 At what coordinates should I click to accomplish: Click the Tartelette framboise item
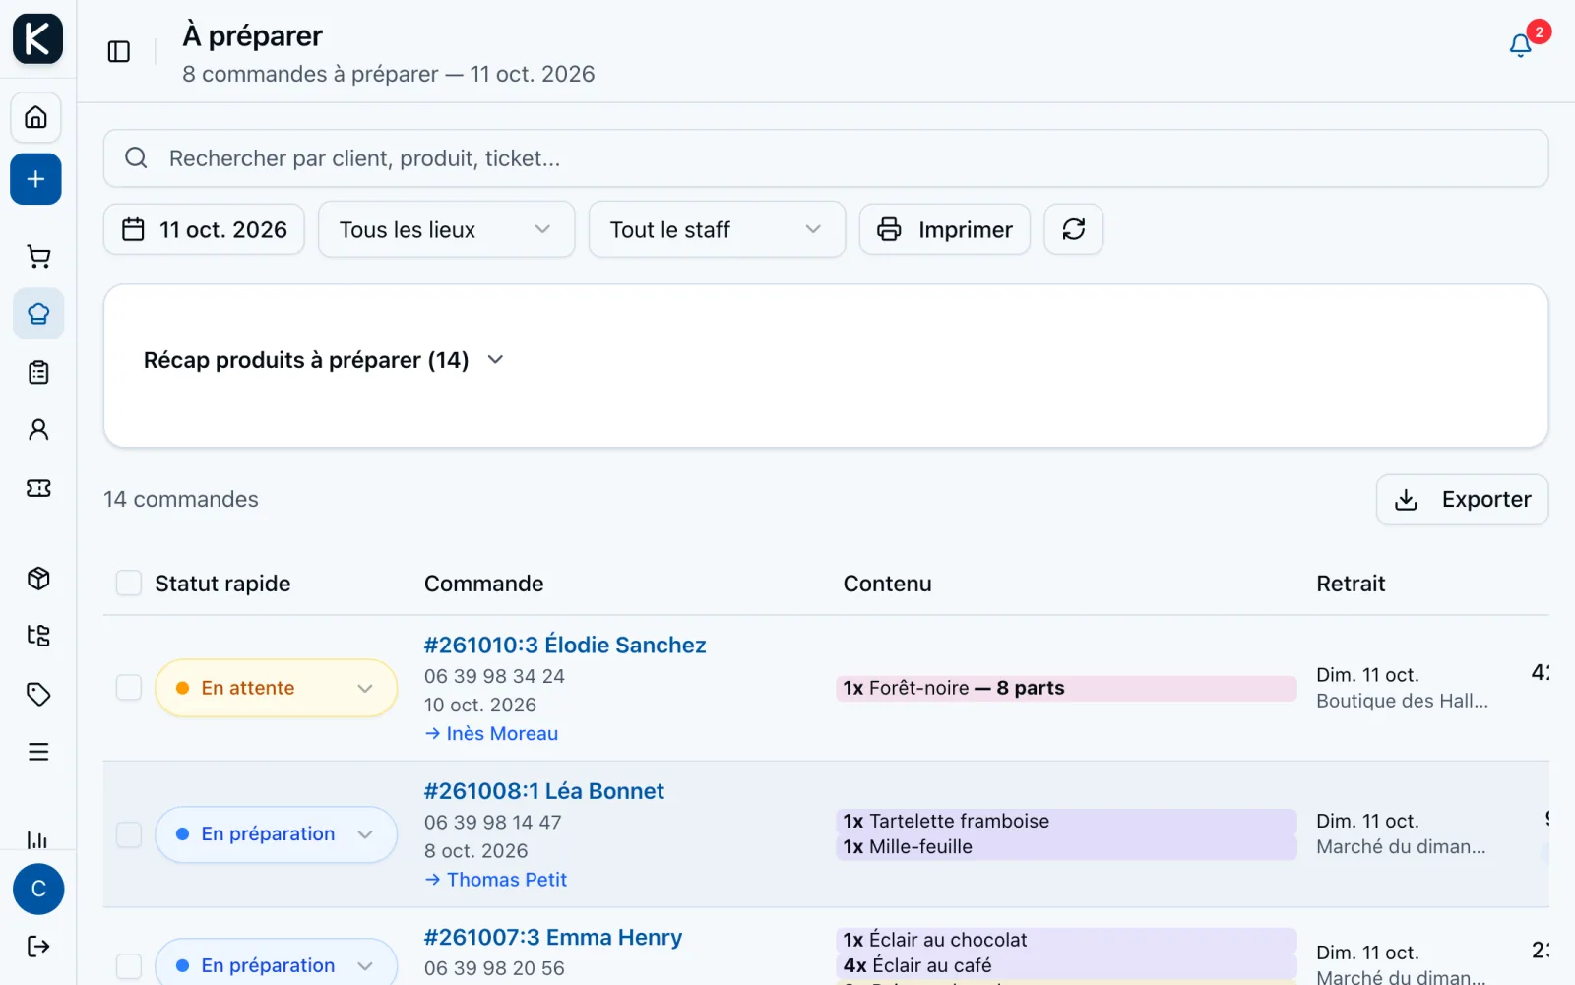[x=1067, y=822]
